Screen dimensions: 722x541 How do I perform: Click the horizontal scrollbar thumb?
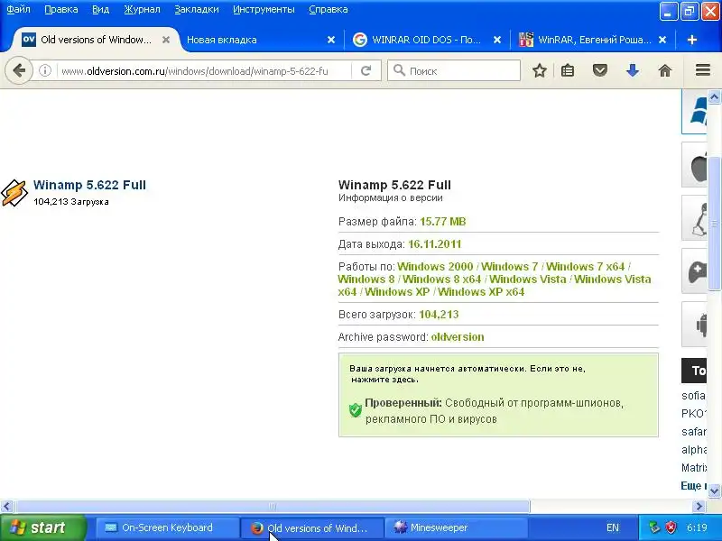click(273, 507)
